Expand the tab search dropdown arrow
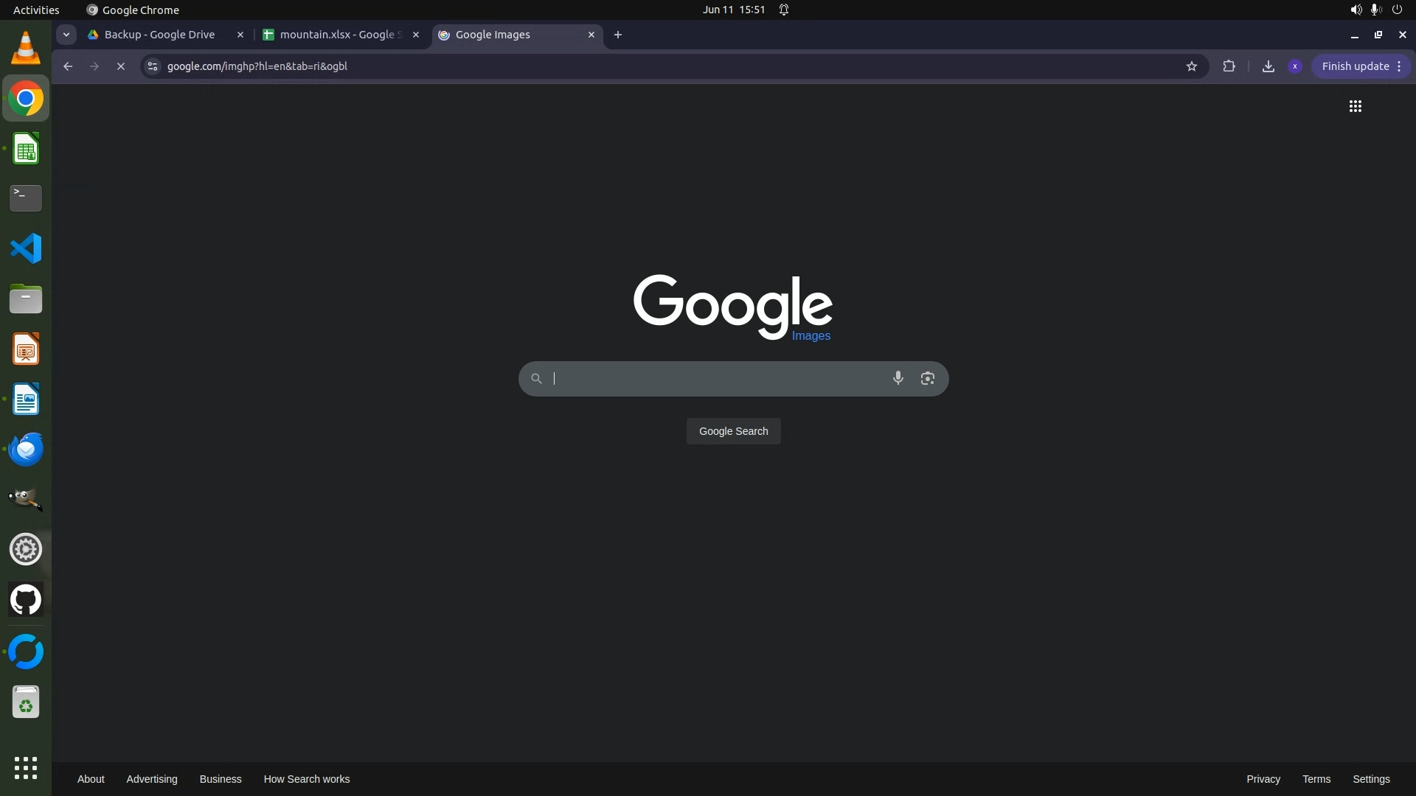This screenshot has width=1416, height=796. (x=66, y=35)
